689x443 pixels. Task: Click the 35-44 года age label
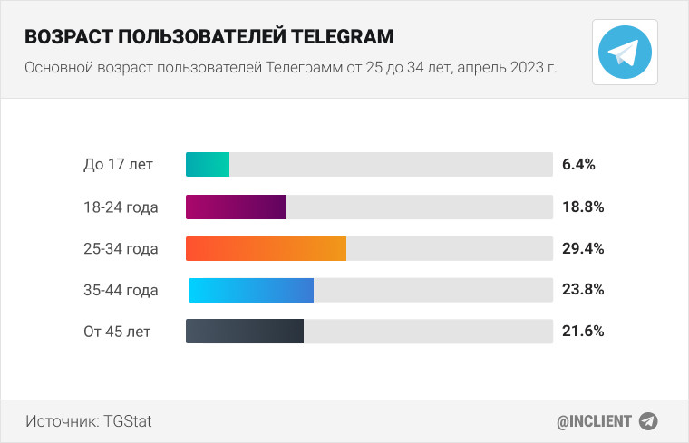point(121,290)
